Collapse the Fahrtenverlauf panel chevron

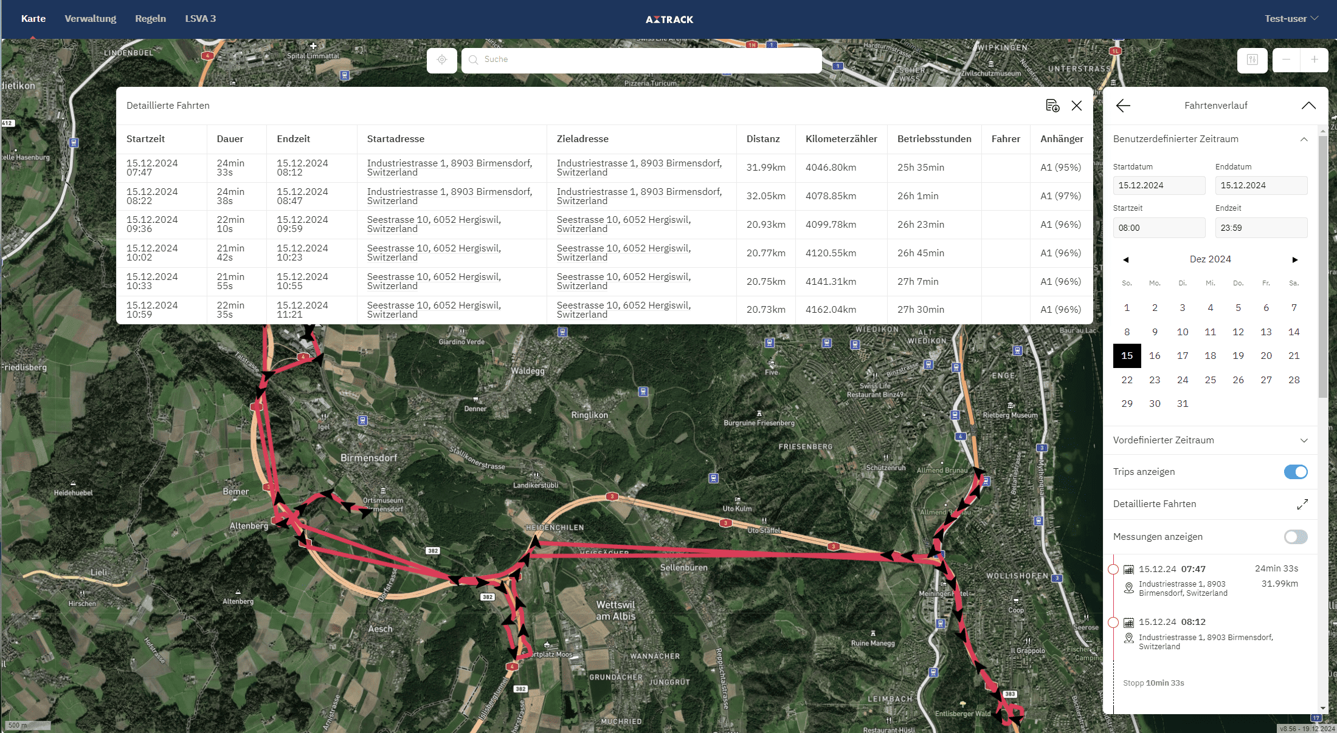click(1308, 106)
